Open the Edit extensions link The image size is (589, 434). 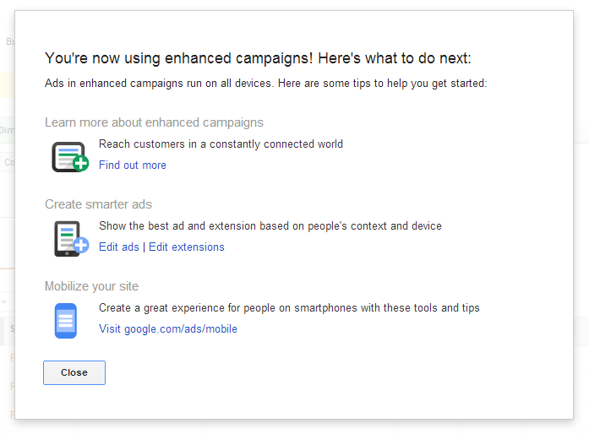[187, 247]
